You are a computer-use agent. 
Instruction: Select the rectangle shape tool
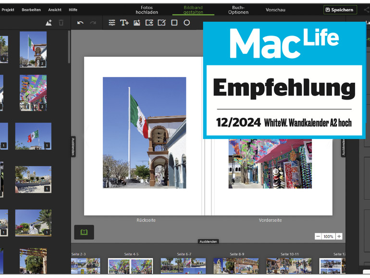tap(174, 23)
